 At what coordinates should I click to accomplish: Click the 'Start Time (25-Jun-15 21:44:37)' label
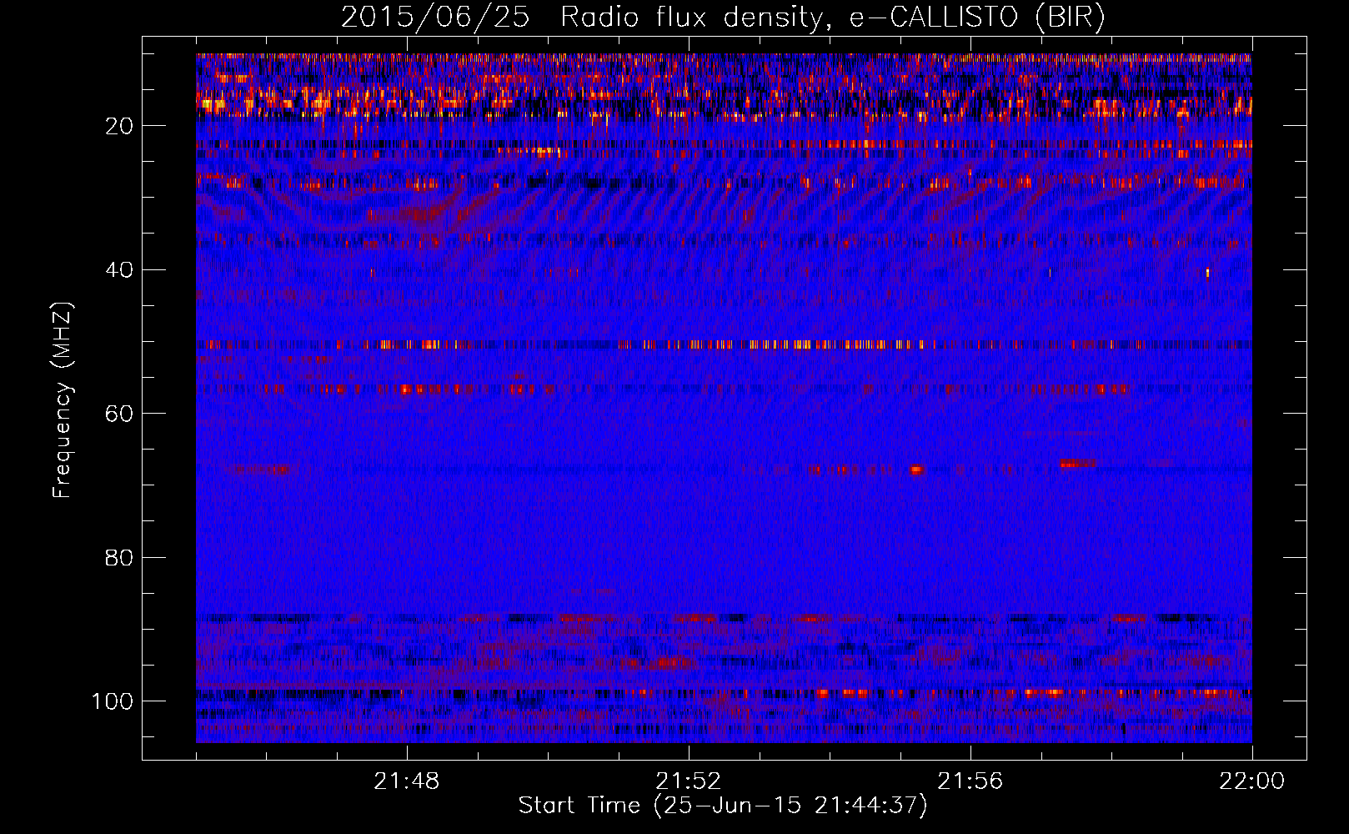(x=723, y=806)
